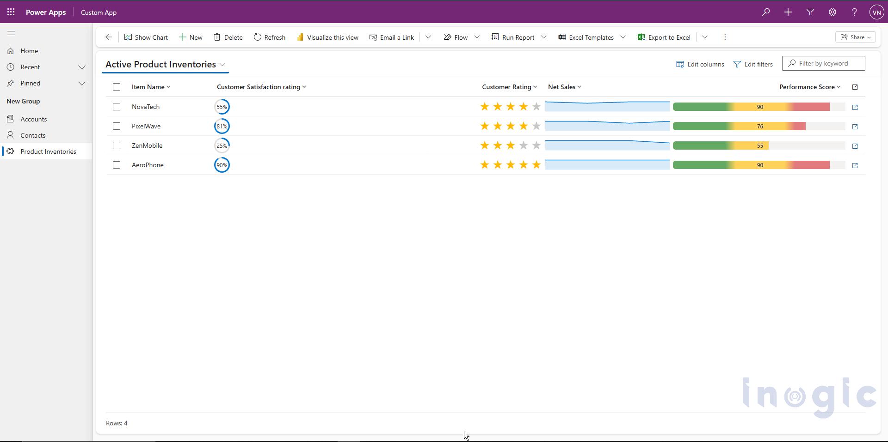The image size is (888, 442).
Task: Click AeroPhone 90% satisfaction ring
Action: coord(222,165)
